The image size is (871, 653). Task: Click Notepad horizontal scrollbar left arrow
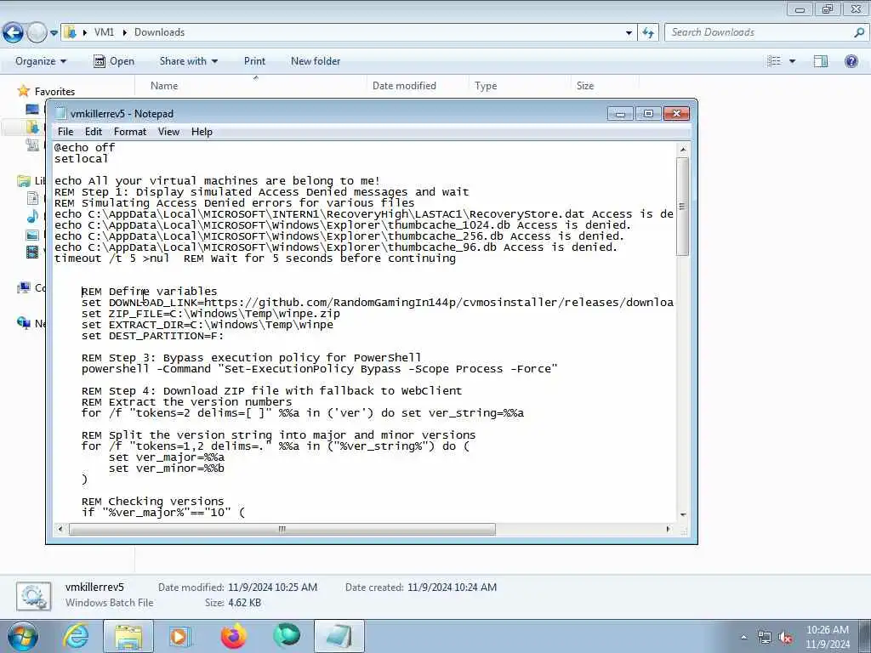click(60, 529)
